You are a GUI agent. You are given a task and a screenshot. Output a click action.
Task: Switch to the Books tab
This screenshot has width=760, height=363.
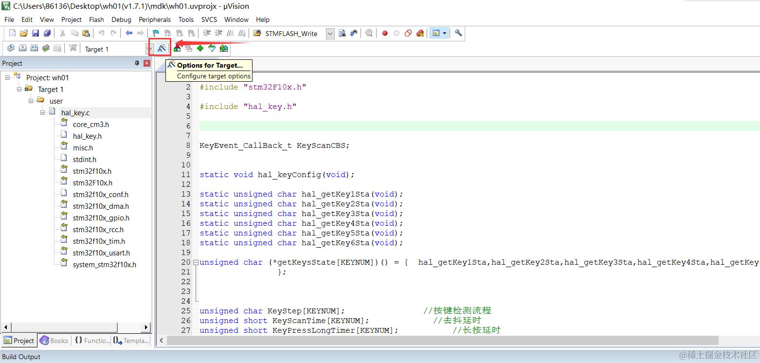click(x=54, y=341)
